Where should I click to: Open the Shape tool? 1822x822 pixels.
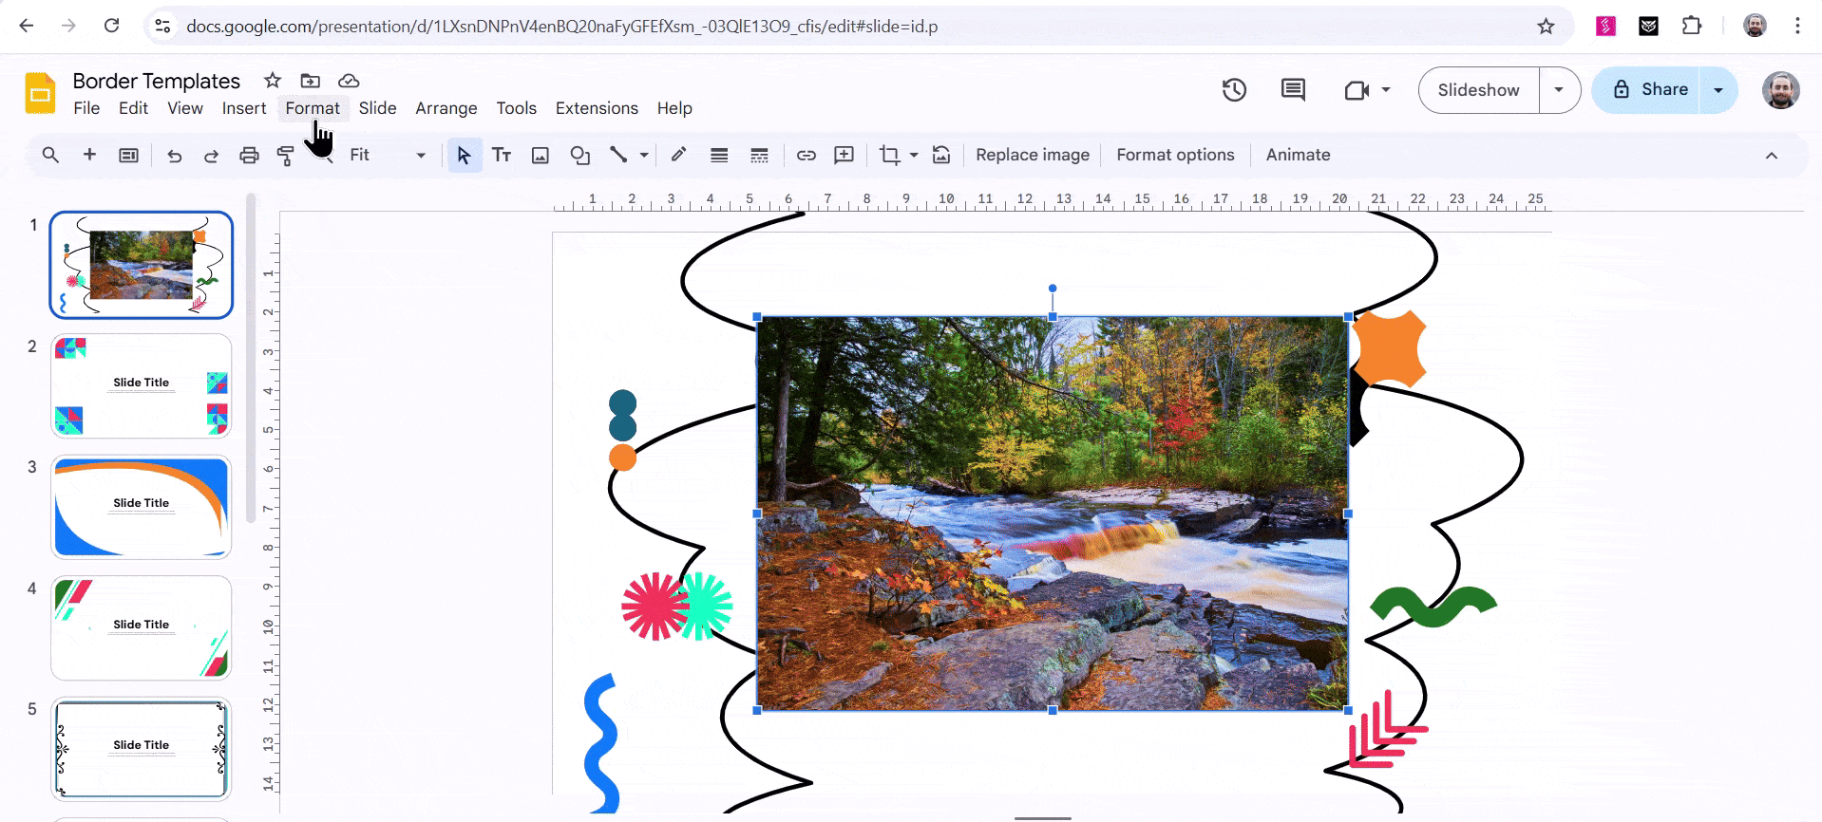click(579, 156)
